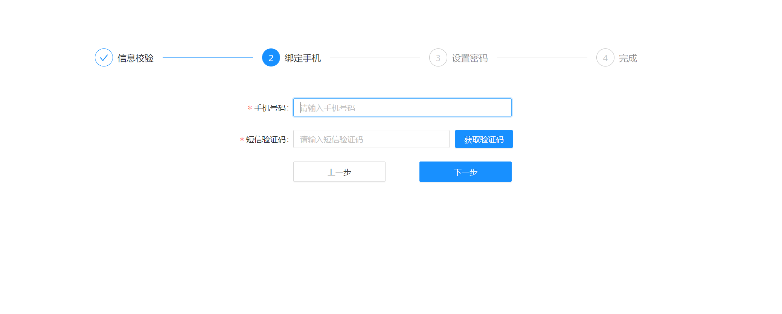This screenshot has height=314, width=782.
Task: Click the blue checkmark icon of step one
Action: (104, 57)
